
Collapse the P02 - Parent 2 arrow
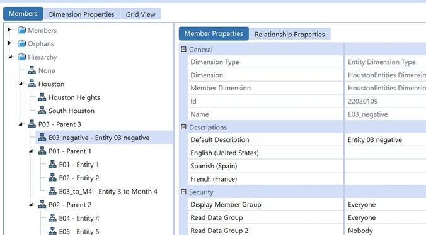click(31, 205)
